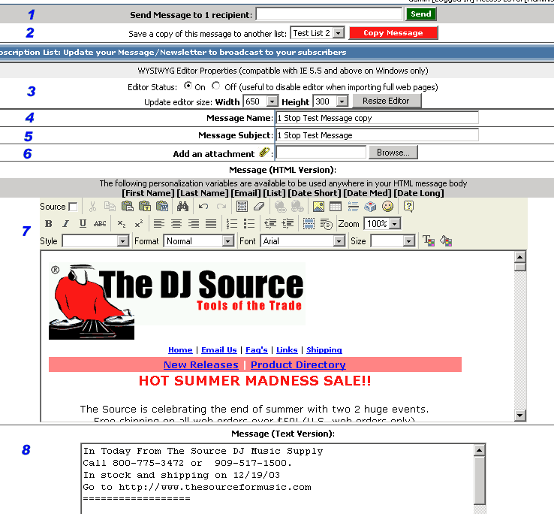Viewport: 554px width, 514px height.
Task: Click the Email Us link
Action: 219,350
